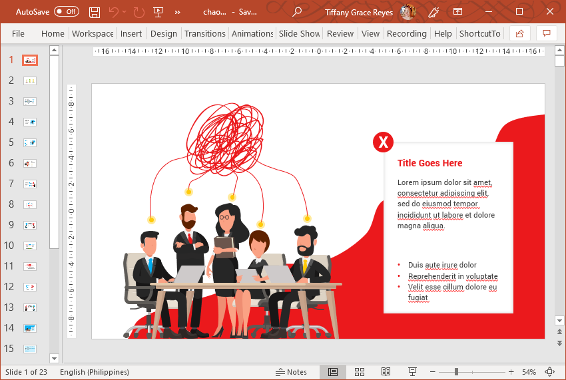566x380 pixels.
Task: Select Normal view in status bar
Action: [333, 372]
